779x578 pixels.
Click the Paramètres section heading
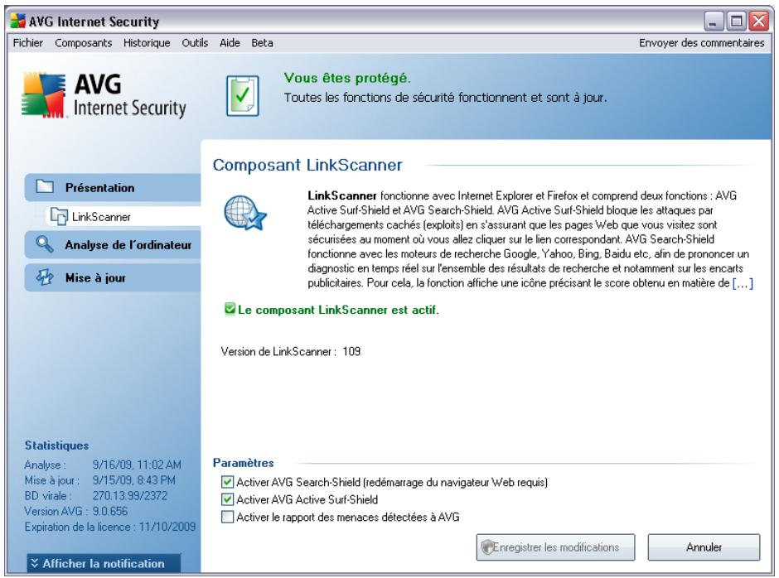click(x=243, y=462)
